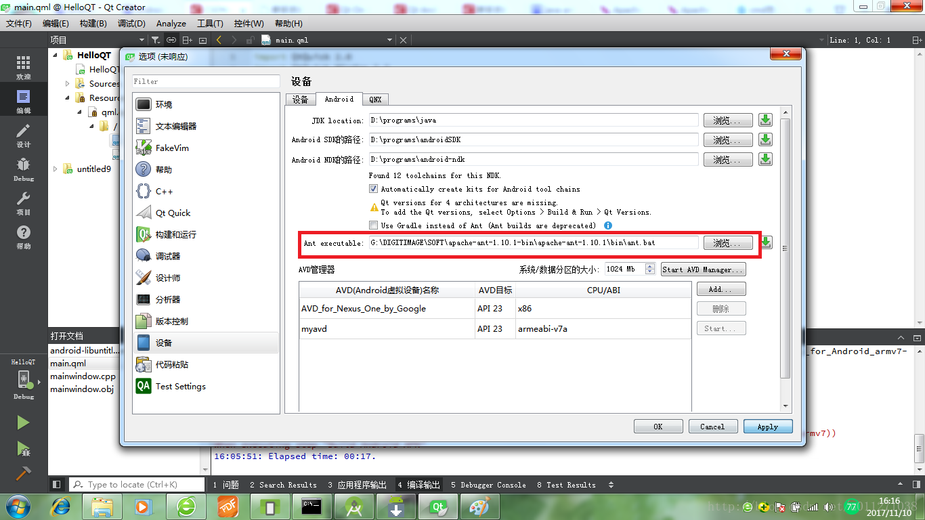
Task: Click the HelloQT kit selector device icon
Action: coord(23,378)
